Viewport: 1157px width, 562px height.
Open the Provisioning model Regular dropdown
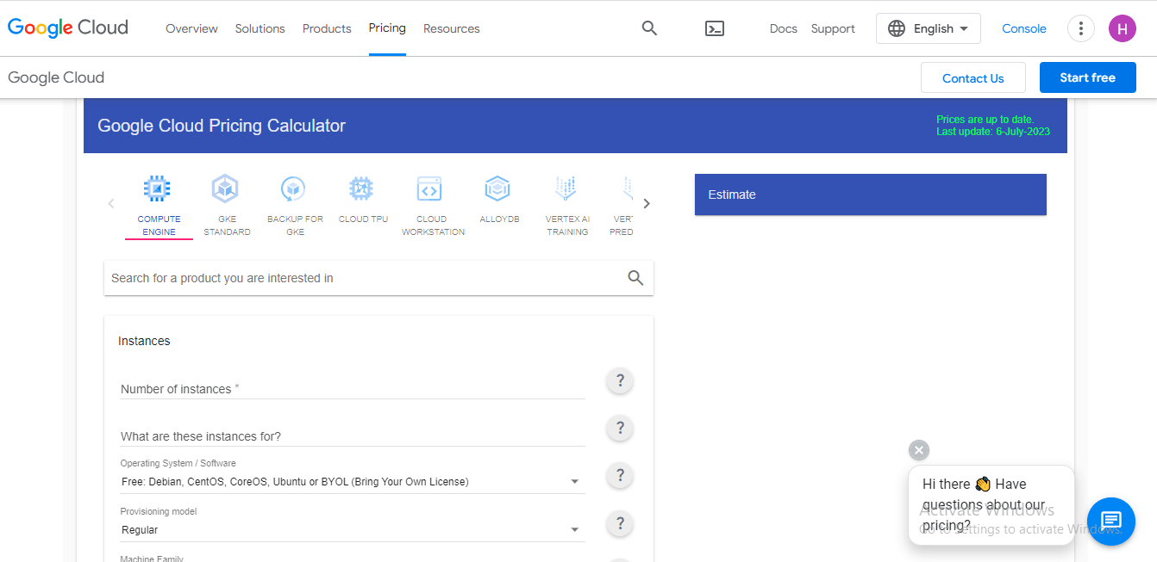[x=353, y=530]
